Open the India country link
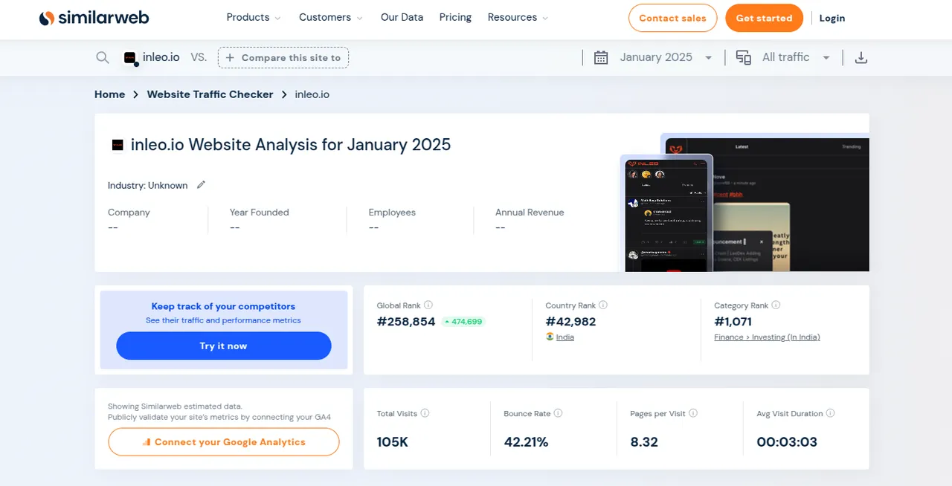Screen dimensions: 952x486 pos(565,337)
